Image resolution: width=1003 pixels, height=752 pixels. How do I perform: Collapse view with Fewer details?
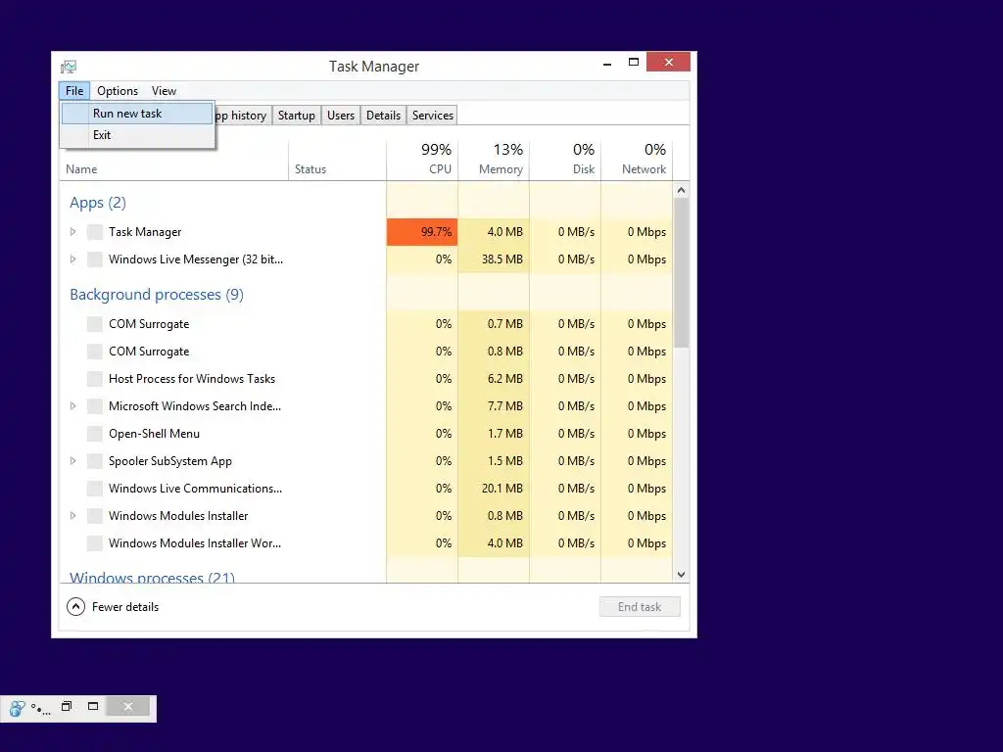tap(113, 607)
